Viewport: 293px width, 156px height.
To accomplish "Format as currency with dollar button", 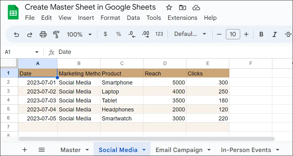I will pos(105,34).
